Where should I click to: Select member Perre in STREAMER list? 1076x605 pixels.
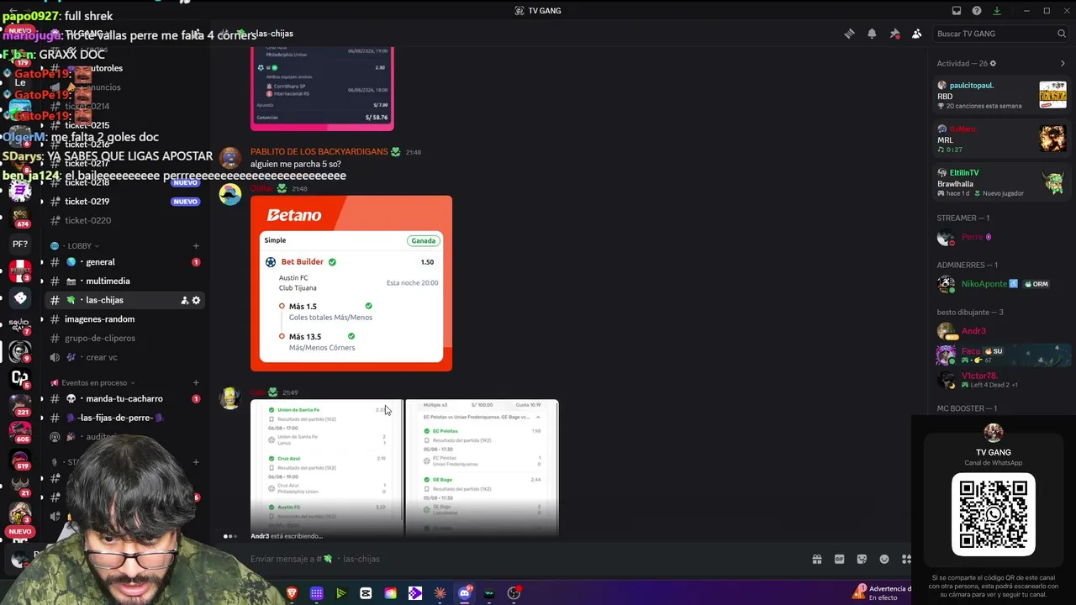[1001, 237]
